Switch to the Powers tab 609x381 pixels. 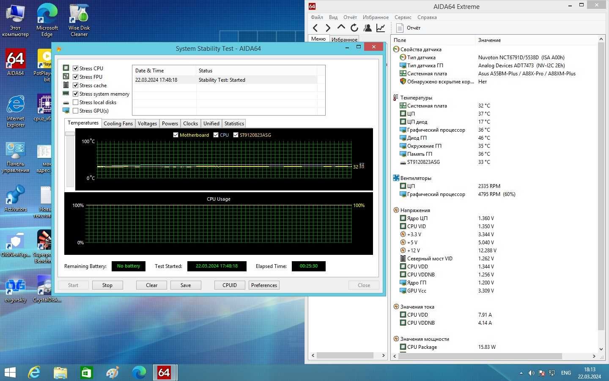(170, 124)
